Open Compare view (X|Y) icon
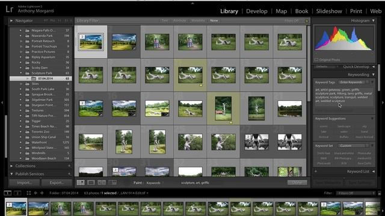The image size is (385, 216). coord(102,182)
